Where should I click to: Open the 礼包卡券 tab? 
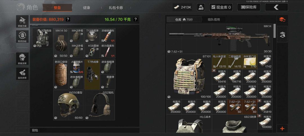pyautogui.click(x=116, y=8)
